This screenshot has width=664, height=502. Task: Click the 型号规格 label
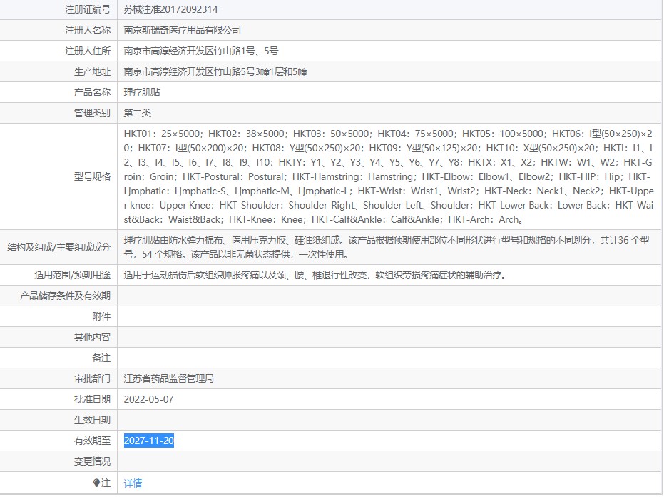pos(92,176)
